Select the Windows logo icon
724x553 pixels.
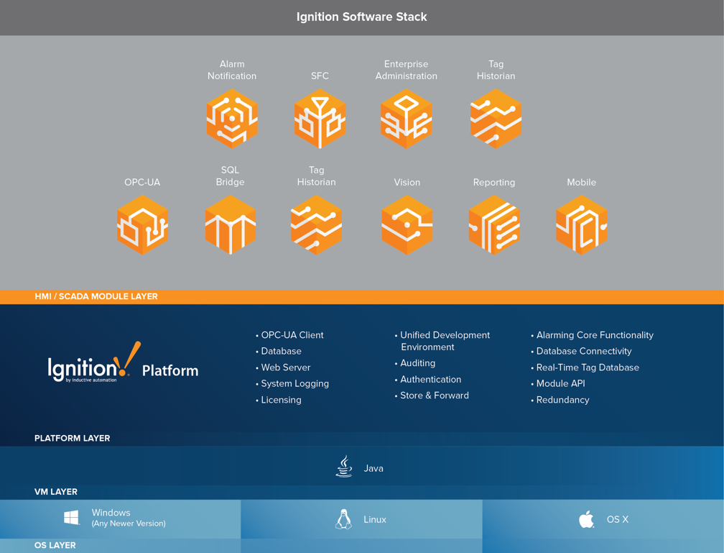(71, 516)
